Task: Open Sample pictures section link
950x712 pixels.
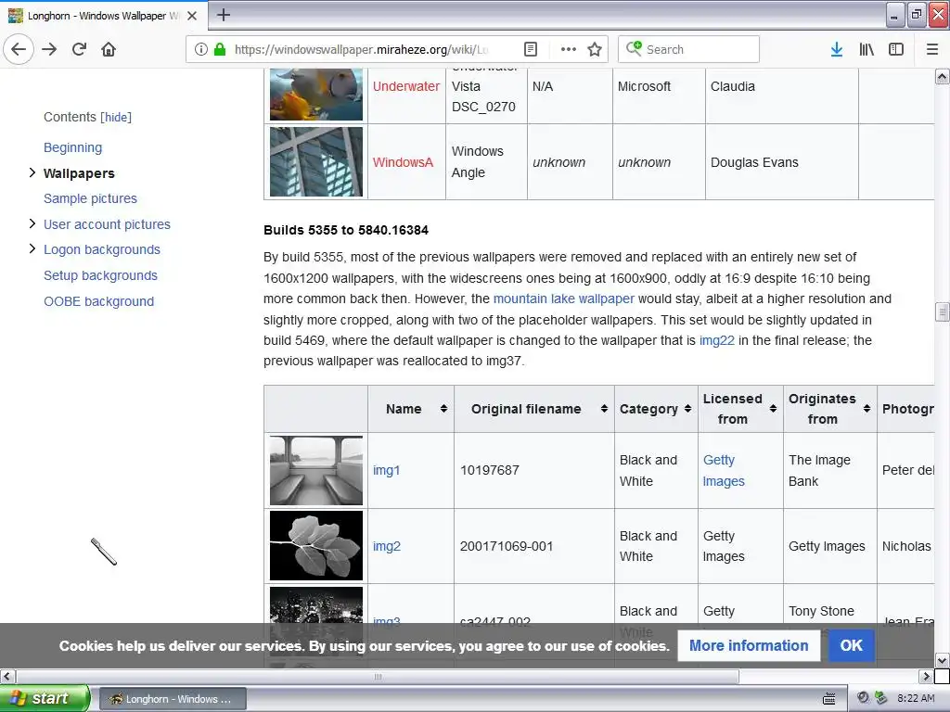Action: (90, 198)
